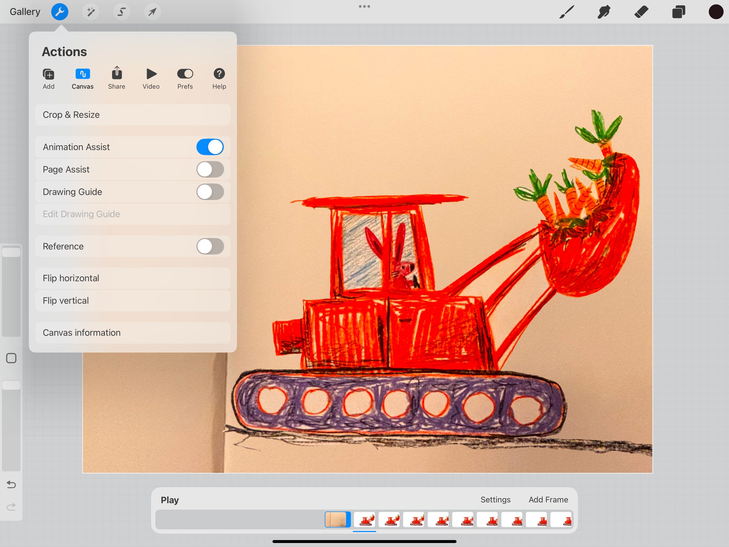Switch to the Video tab
The width and height of the screenshot is (729, 547).
[x=151, y=78]
